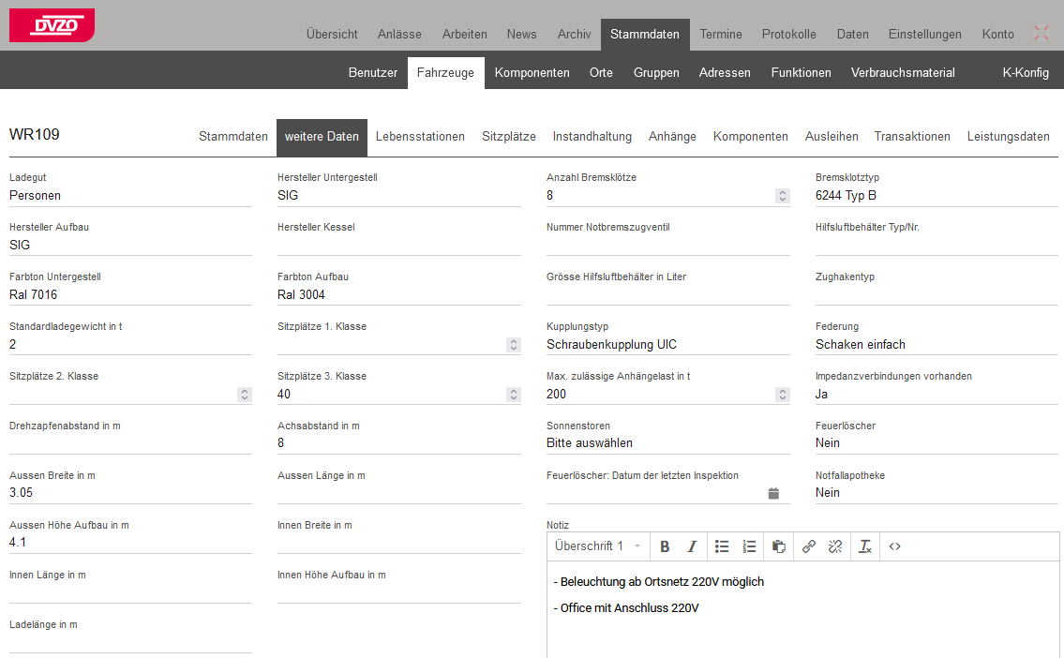Insert numbered list in Notiz
The image size is (1064, 658).
point(749,546)
